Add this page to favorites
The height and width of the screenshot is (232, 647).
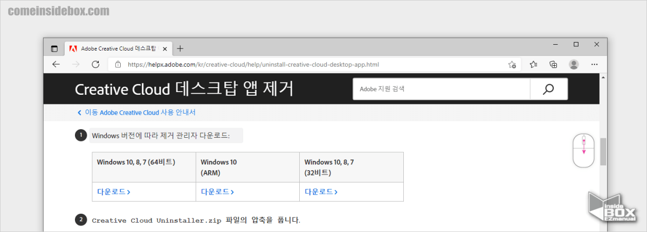point(512,65)
